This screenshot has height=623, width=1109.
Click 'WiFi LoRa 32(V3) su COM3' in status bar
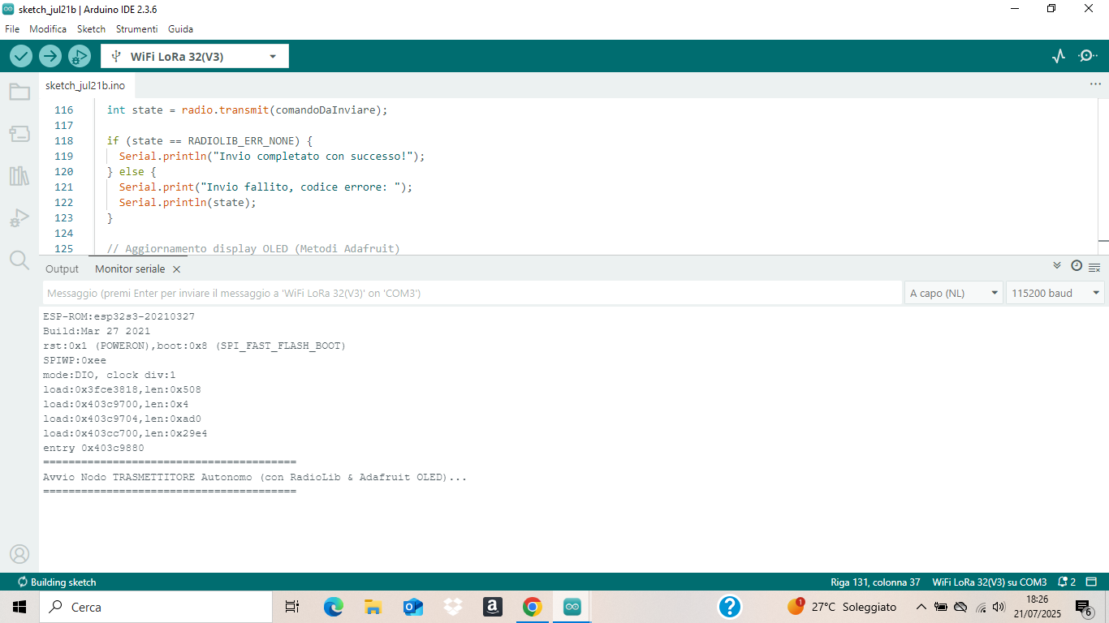pos(990,582)
